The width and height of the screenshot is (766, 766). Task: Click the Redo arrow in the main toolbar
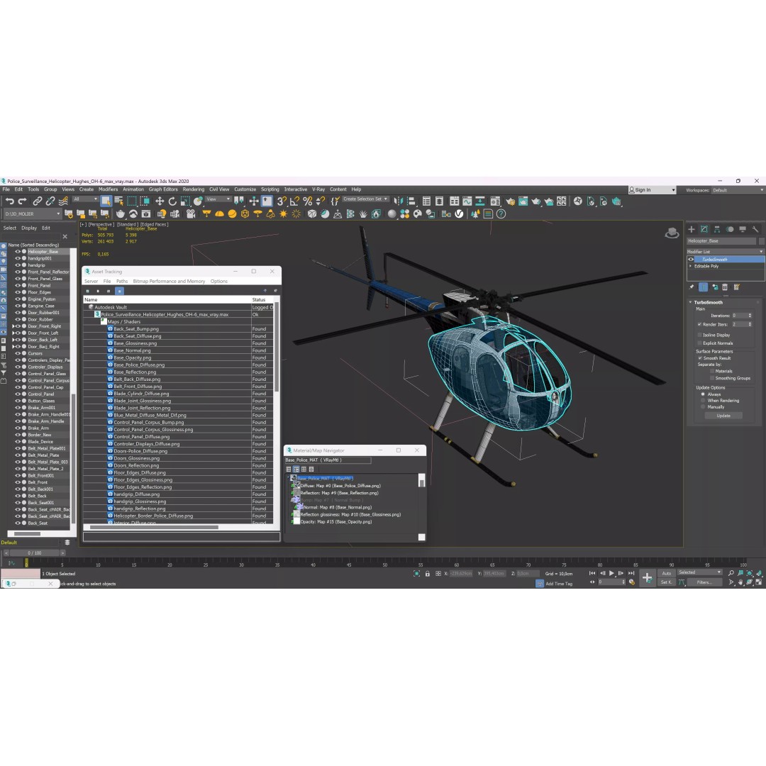tap(22, 201)
